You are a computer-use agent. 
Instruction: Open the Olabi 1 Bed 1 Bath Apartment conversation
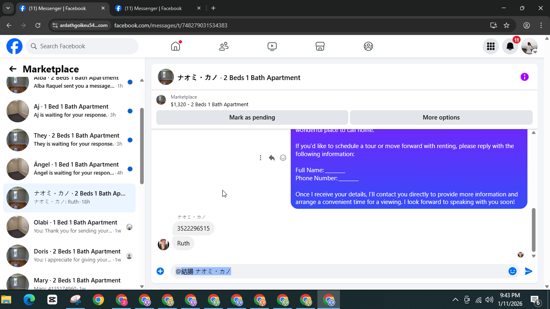tap(69, 227)
